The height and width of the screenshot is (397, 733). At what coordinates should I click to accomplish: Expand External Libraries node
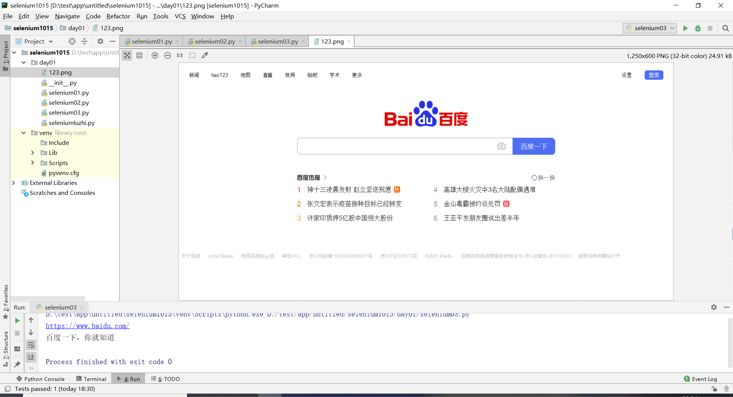[14, 183]
